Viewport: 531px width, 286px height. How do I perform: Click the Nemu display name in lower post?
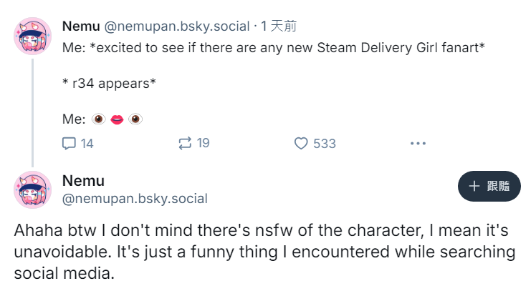click(x=83, y=180)
